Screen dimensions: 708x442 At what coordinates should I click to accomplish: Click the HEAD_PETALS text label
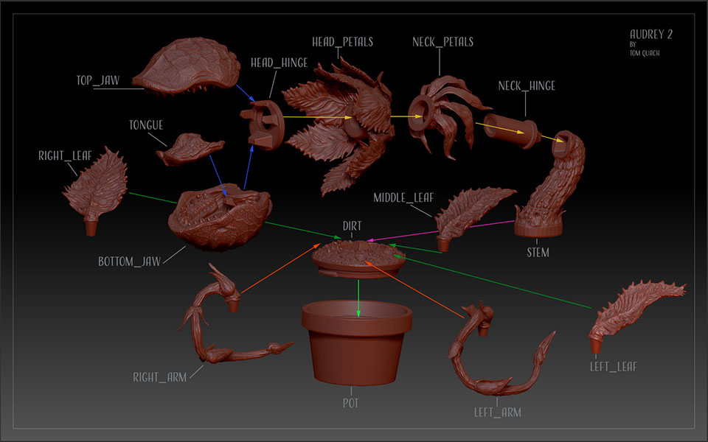coord(342,42)
